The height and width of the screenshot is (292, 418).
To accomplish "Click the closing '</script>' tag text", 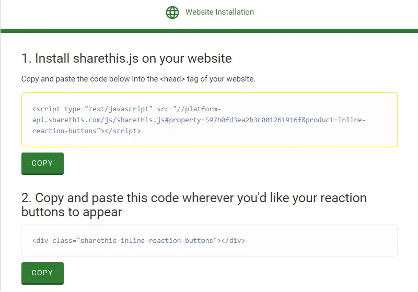I will pos(123,131).
